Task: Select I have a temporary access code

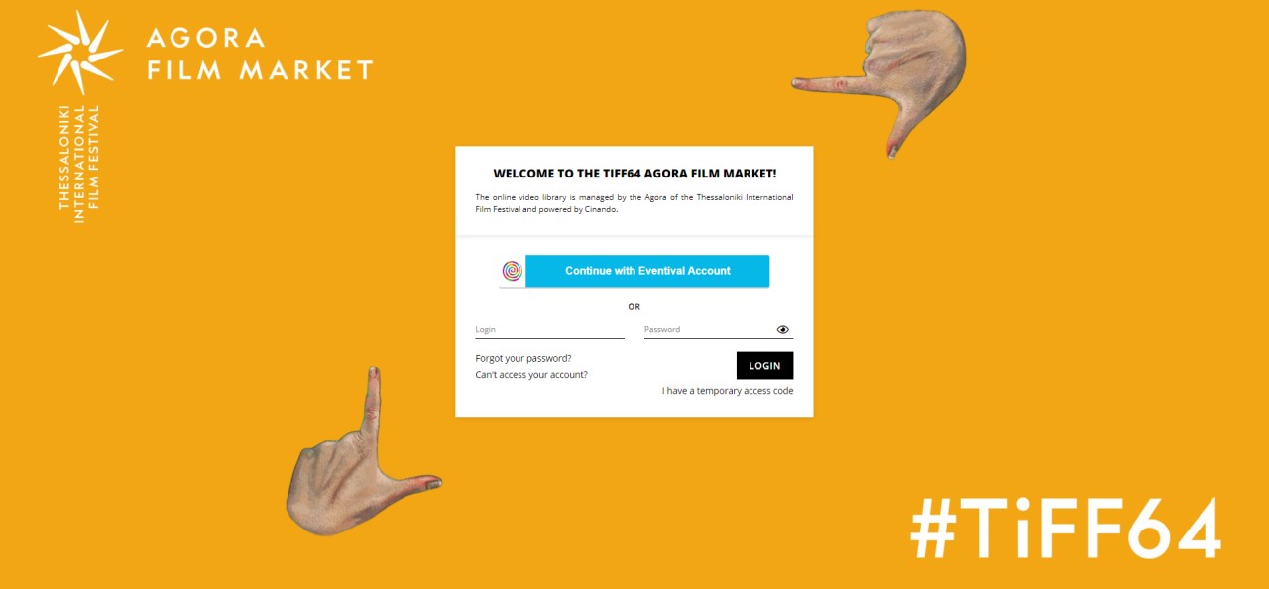Action: [728, 391]
